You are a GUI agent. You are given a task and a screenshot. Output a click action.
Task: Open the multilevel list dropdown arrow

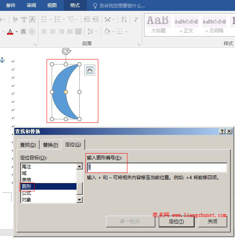[x=77, y=19]
